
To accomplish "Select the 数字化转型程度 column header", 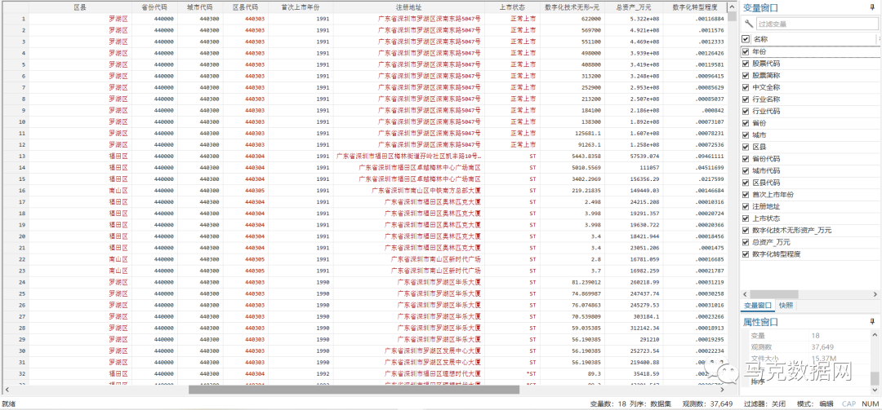I will (693, 7).
